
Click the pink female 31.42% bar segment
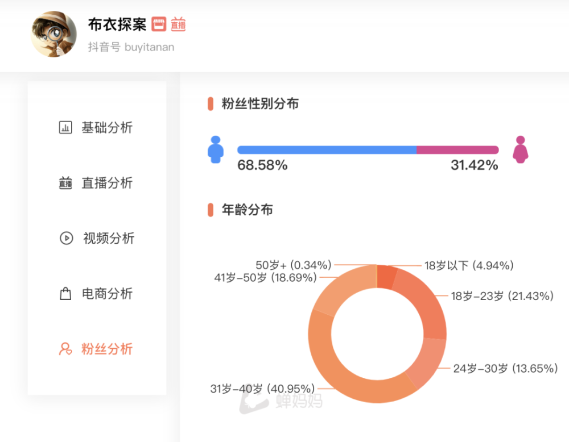pos(457,150)
